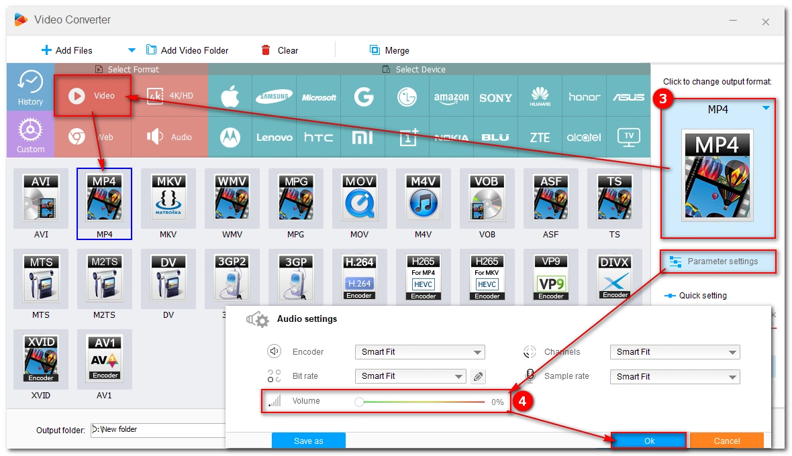Select the MP4 format thumbnail
The image size is (792, 456).
pos(105,198)
